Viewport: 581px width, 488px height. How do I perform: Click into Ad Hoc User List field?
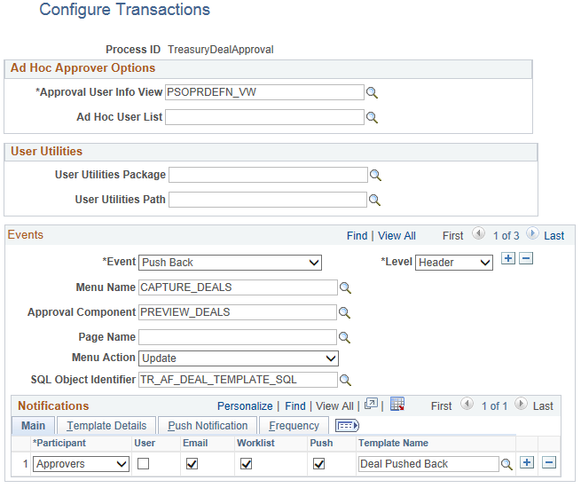(264, 117)
